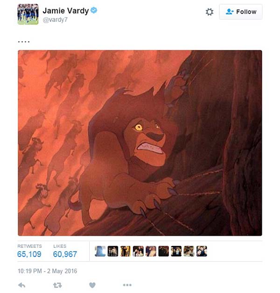Click the blue verified badge
Viewport: 280px width, 293px height.
pos(94,10)
